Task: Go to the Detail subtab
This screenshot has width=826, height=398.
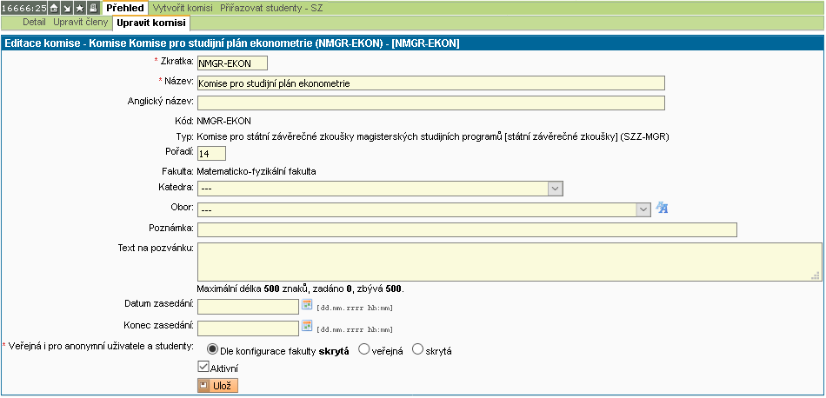Action: 34,21
